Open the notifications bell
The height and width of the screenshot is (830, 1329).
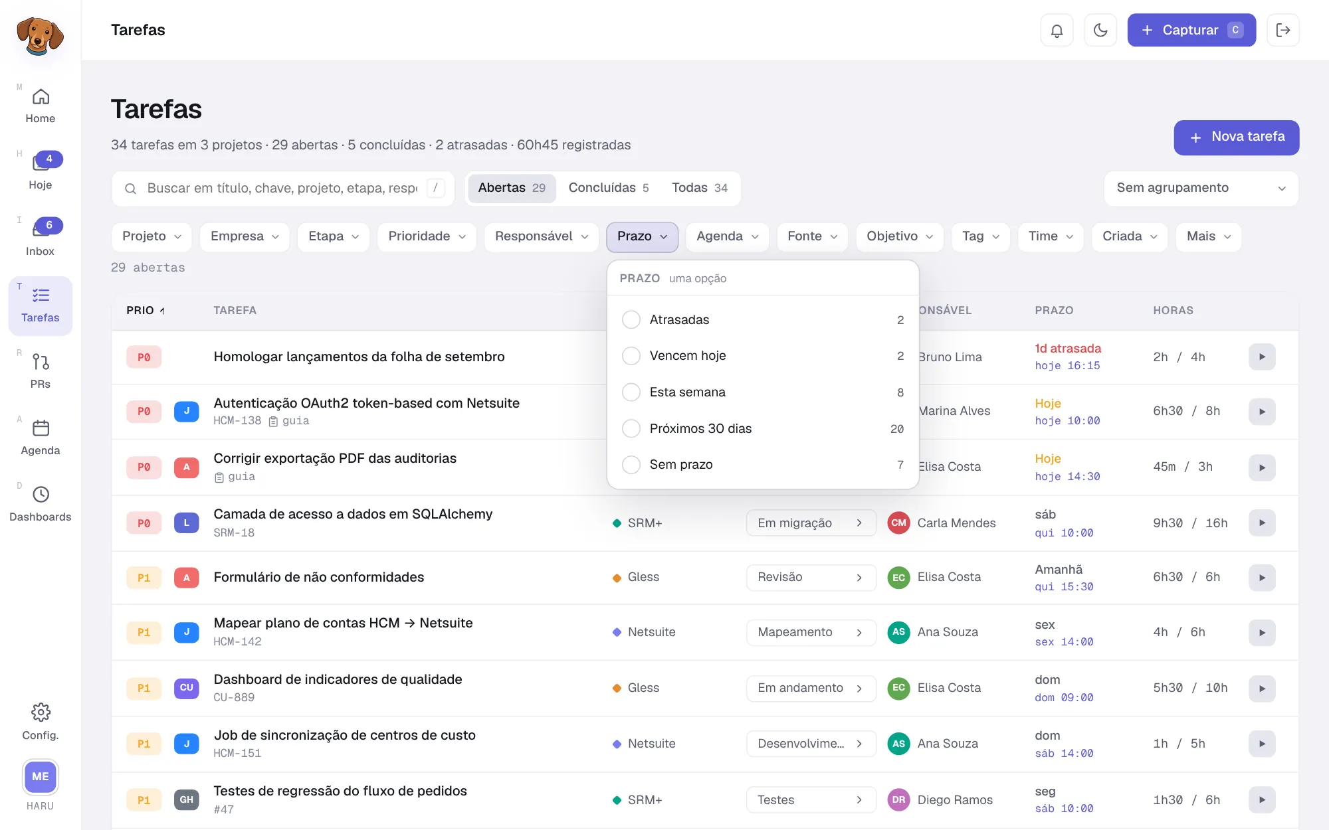(x=1057, y=30)
